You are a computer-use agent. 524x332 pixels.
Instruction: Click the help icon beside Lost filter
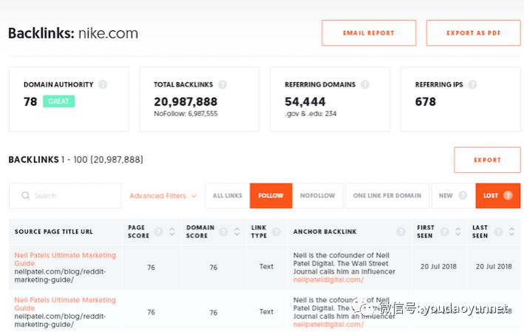(x=508, y=196)
